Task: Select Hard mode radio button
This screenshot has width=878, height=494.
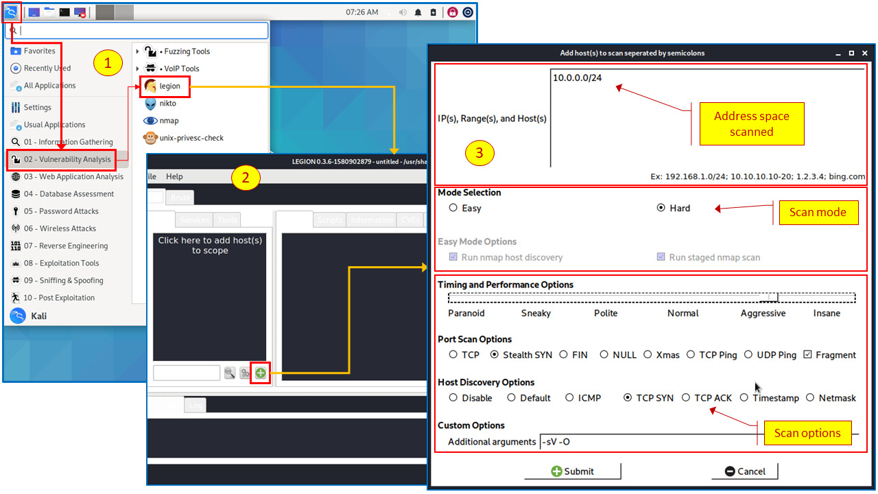Action: click(661, 208)
